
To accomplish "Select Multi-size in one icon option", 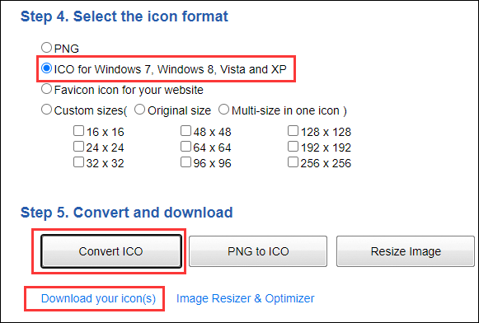I will pyautogui.click(x=223, y=110).
